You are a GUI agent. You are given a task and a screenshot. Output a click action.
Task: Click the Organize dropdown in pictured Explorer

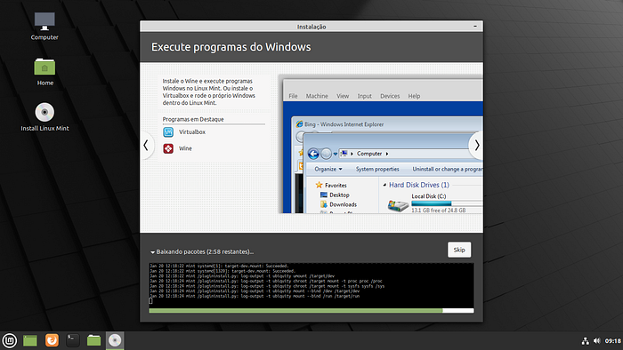(328, 170)
